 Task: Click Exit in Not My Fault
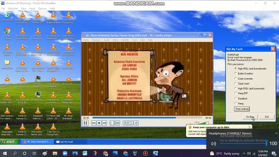click(x=266, y=117)
